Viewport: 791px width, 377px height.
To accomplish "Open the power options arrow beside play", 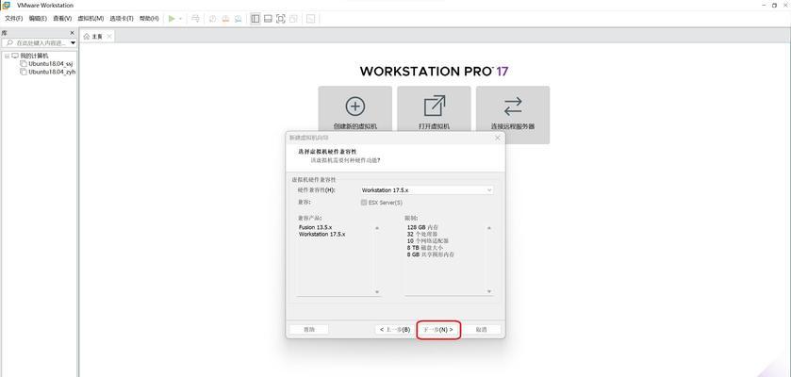I will click(x=180, y=19).
